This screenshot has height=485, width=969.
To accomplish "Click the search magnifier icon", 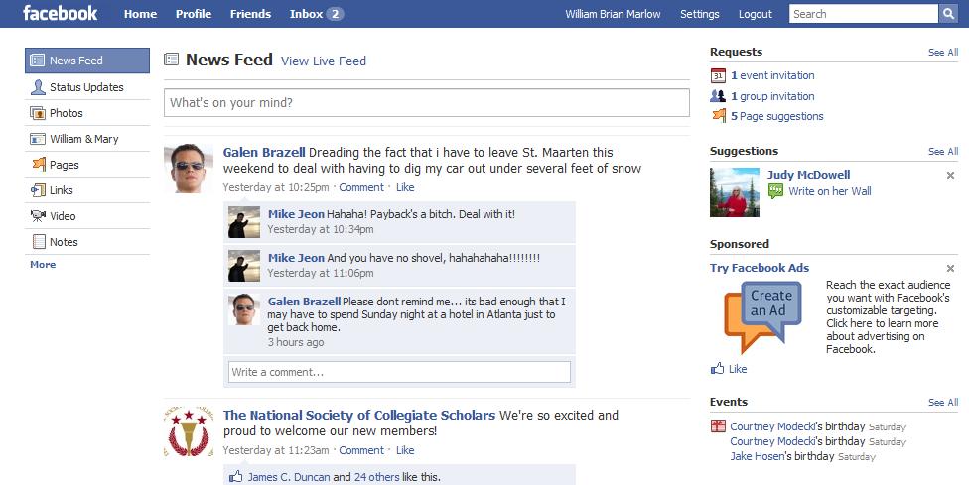I will 951,14.
